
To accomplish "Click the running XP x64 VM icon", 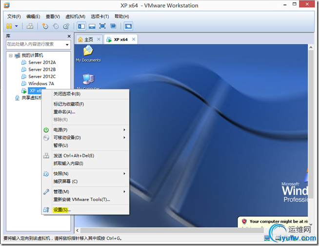I will click(24, 91).
